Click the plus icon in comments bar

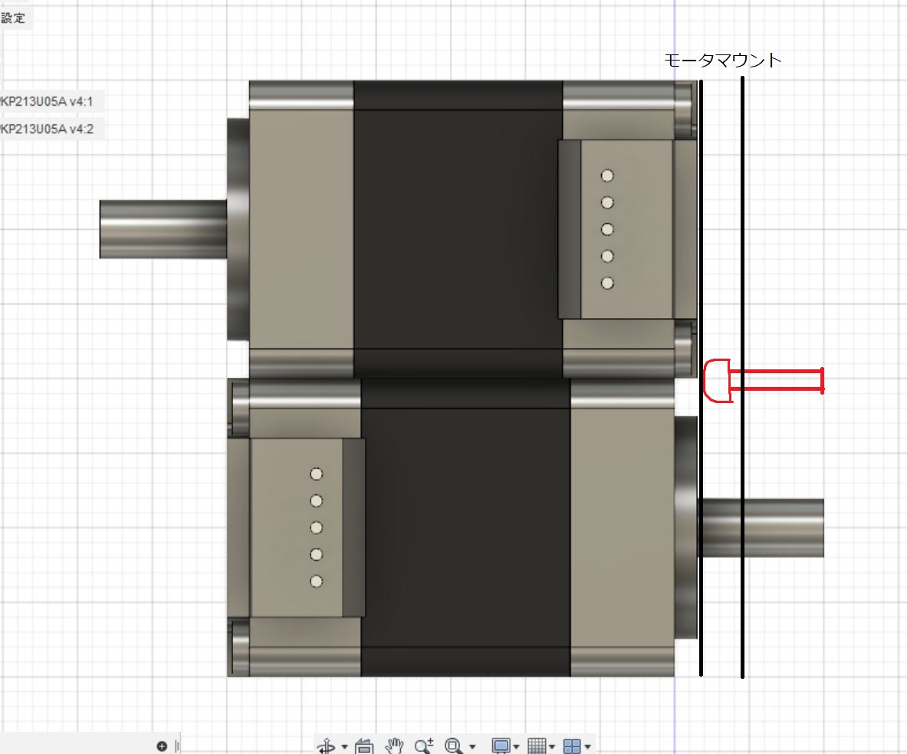[x=162, y=746]
